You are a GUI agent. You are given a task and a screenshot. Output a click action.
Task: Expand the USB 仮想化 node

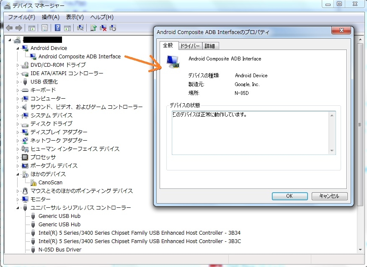18,82
